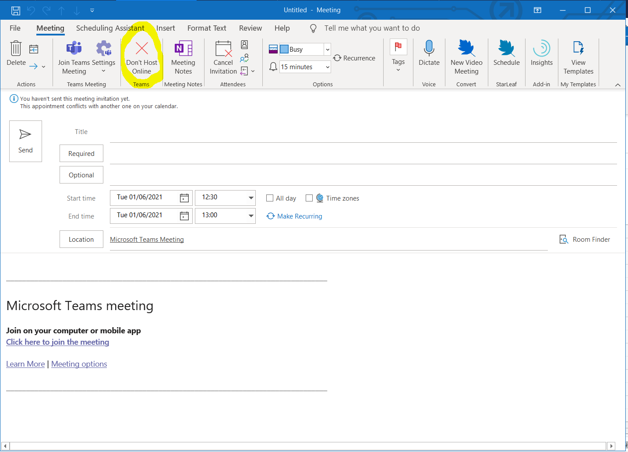Click the Forward arrow icon in Actions
This screenshot has width=628, height=452.
point(33,66)
